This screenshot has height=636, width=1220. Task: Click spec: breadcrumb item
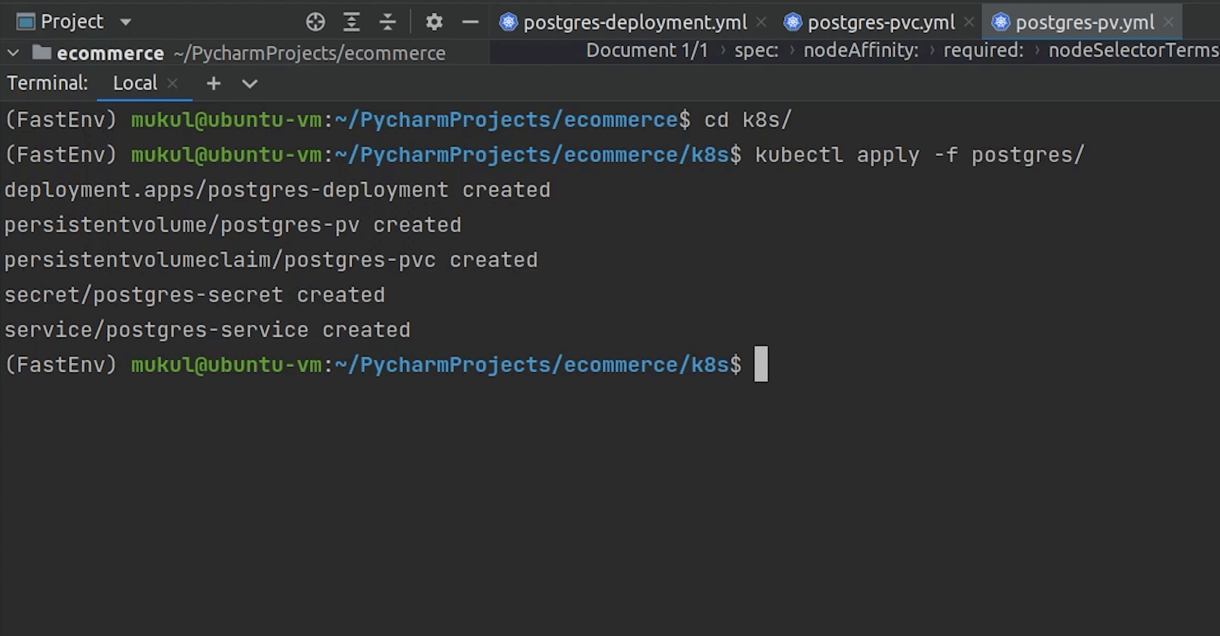tap(756, 51)
